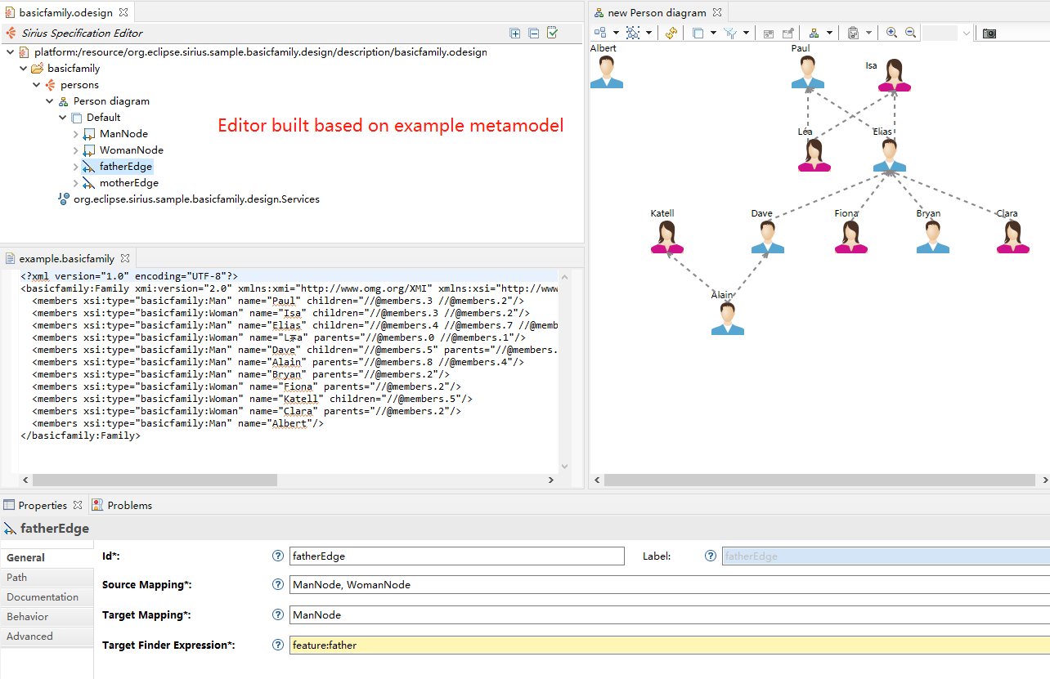Click Expand All icon in specification editor
Screen dimensions: 1050x679
(515, 34)
